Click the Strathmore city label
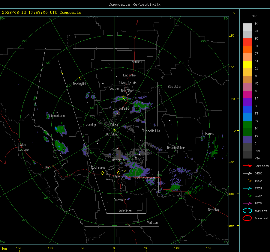Viewport: 270px width, 252px height. click(146, 177)
